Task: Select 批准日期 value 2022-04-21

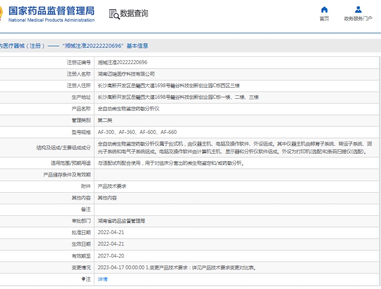Action: (x=111, y=232)
